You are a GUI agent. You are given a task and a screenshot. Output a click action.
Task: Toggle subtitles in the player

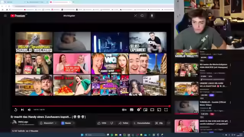[132, 110]
